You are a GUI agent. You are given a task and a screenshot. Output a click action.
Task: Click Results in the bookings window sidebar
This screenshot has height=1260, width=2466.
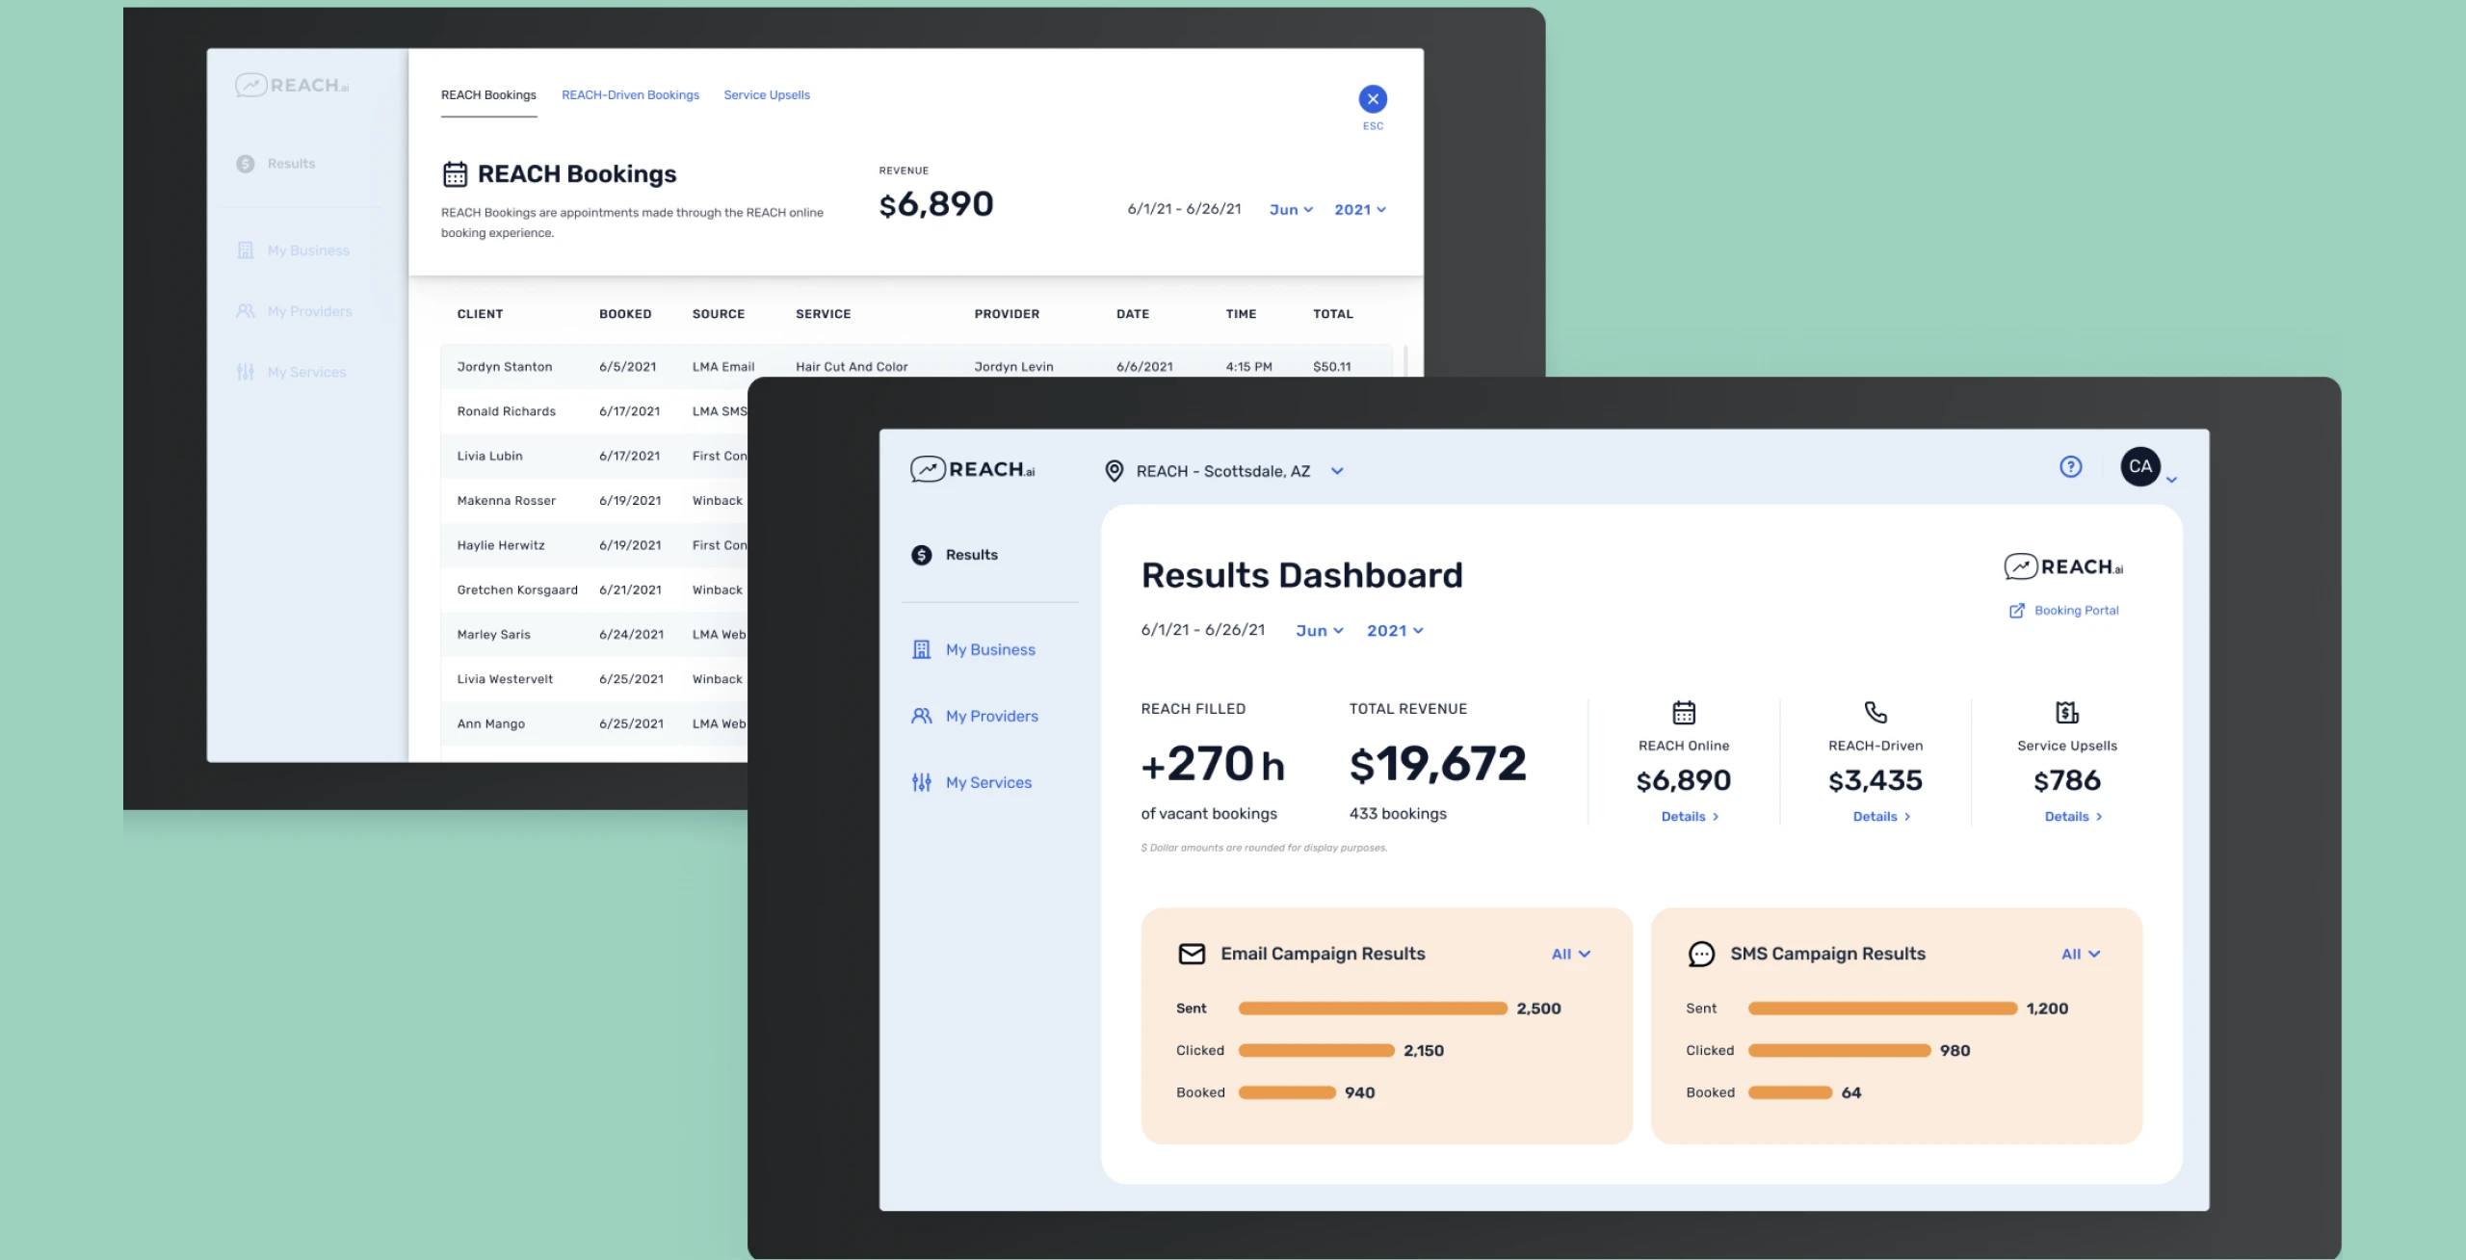click(x=291, y=164)
